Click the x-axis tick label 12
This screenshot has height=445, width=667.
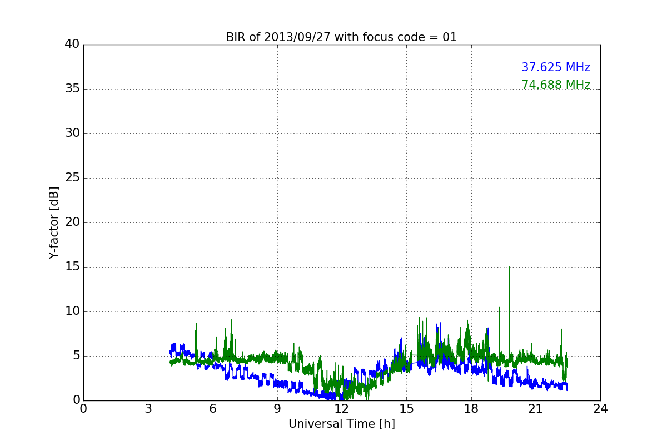(342, 409)
